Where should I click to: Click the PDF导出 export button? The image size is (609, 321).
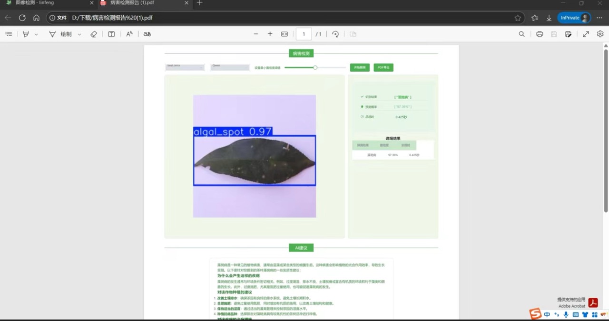[383, 67]
